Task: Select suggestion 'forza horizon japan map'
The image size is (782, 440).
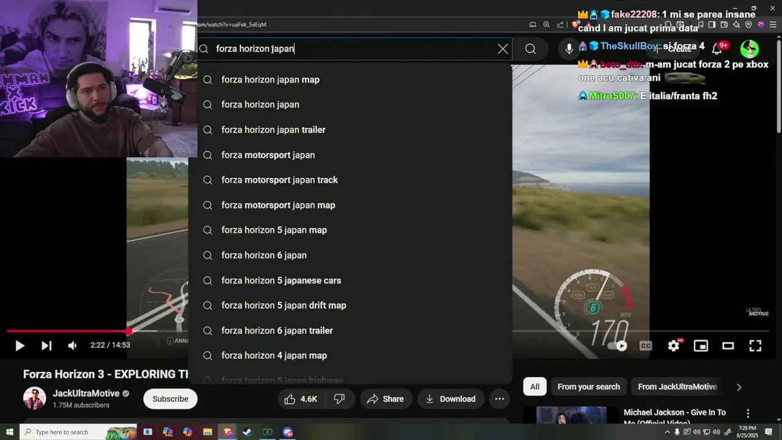Action: click(351, 79)
